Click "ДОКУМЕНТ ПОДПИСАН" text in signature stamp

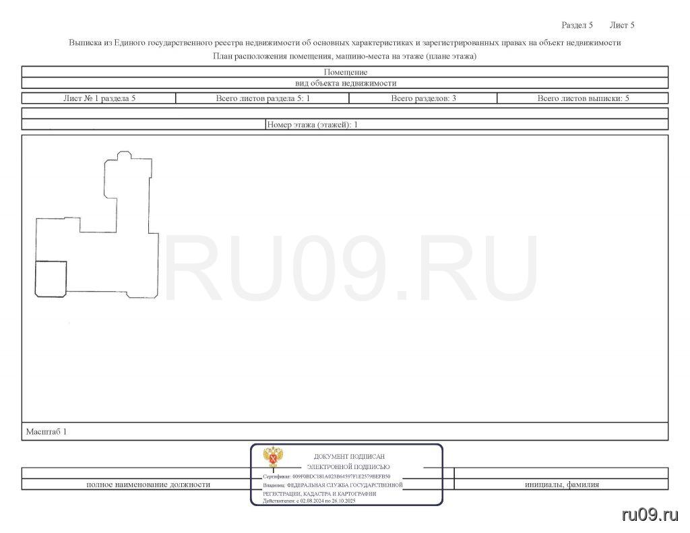pos(349,456)
